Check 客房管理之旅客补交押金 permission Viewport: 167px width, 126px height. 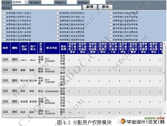111,17
